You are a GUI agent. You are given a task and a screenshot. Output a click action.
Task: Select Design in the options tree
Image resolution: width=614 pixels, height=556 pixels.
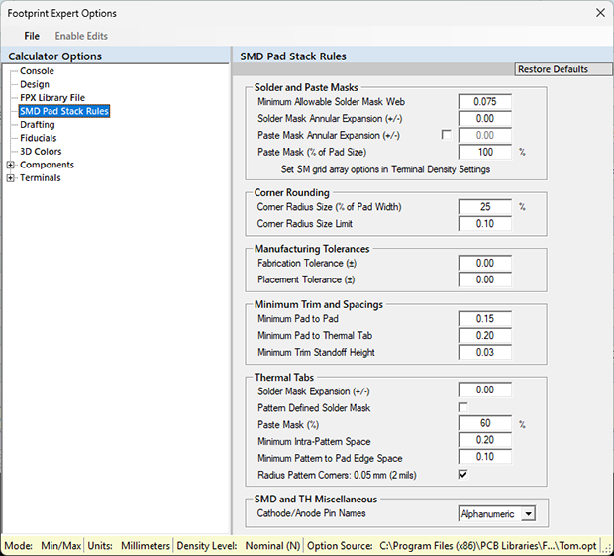click(x=35, y=85)
